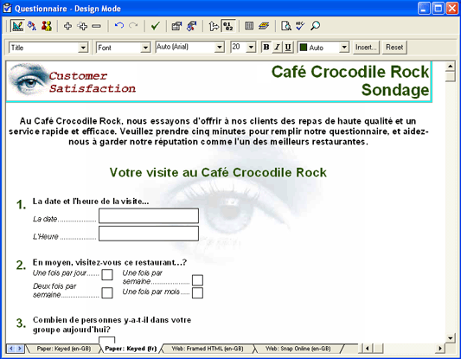Open the magnifying glass find tool

(315, 26)
